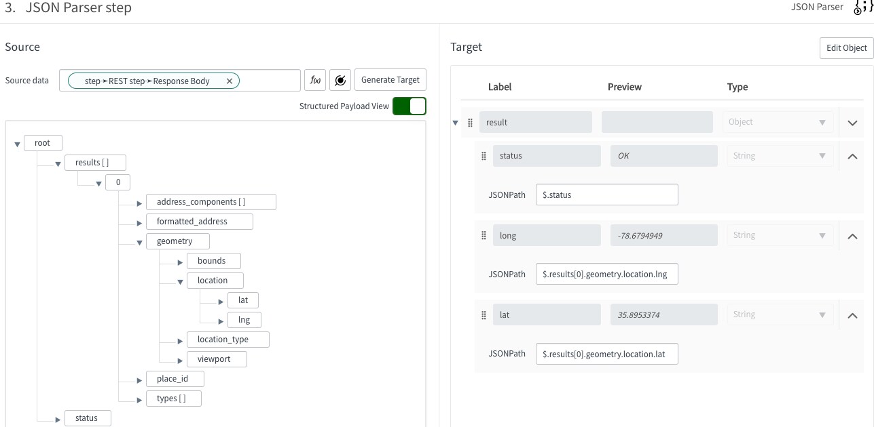Click the location.lng JSONPath field
Screen dimensions: 874x427
click(x=607, y=274)
